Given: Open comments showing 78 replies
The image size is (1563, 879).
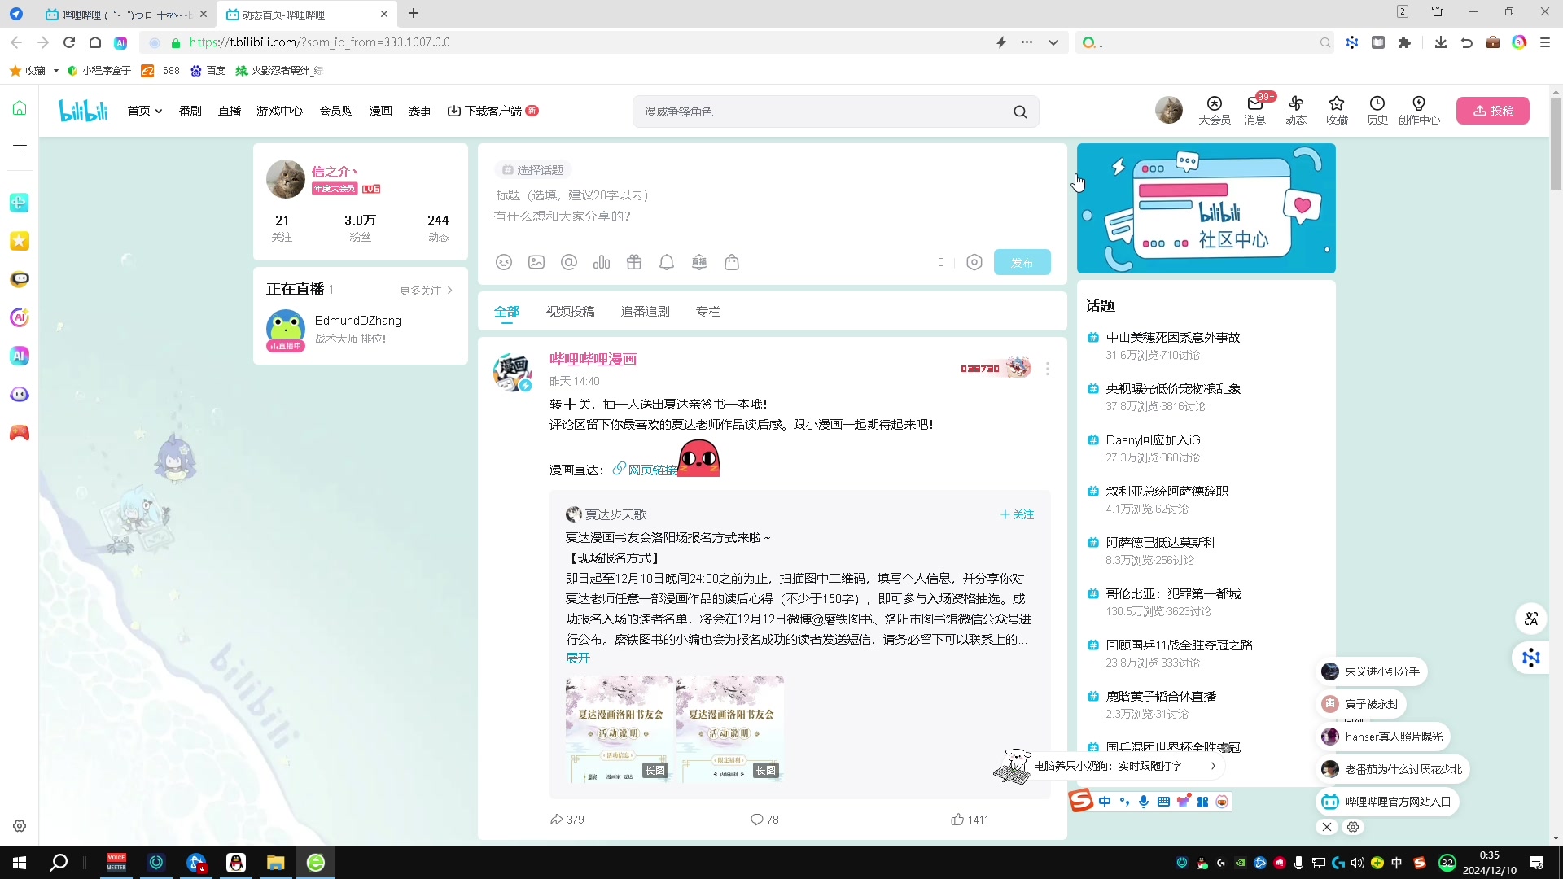Looking at the screenshot, I should coord(764,820).
